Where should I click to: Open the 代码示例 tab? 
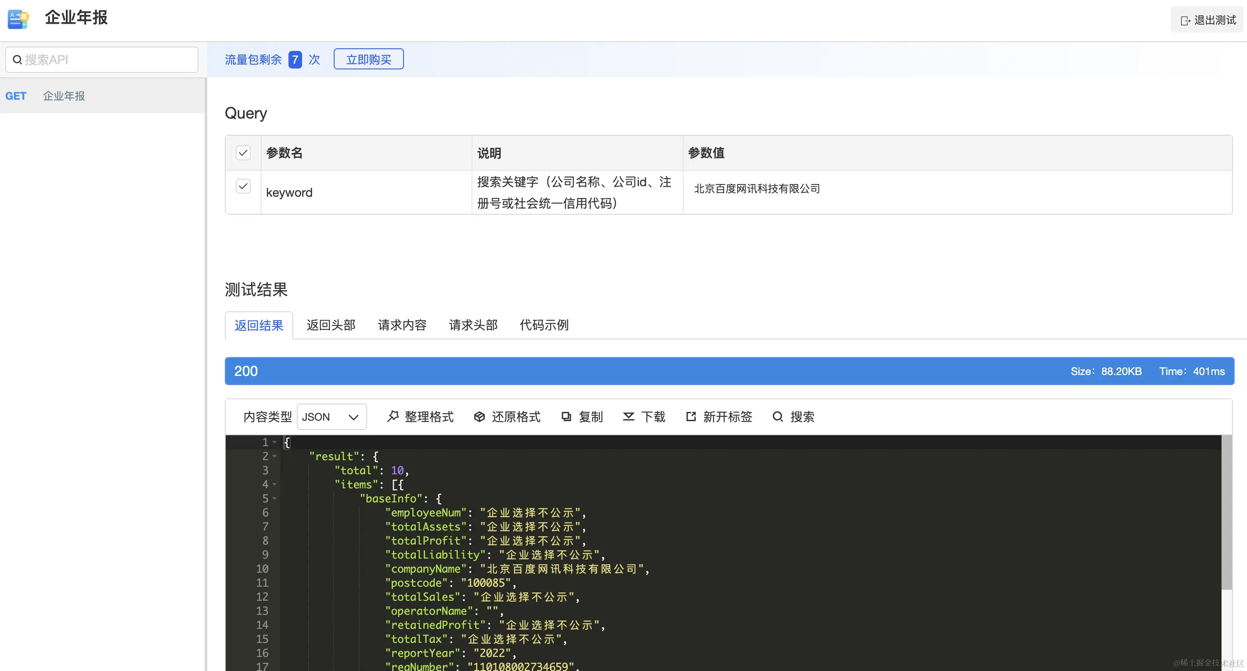pyautogui.click(x=544, y=325)
